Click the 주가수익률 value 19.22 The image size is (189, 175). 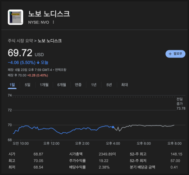103,161
